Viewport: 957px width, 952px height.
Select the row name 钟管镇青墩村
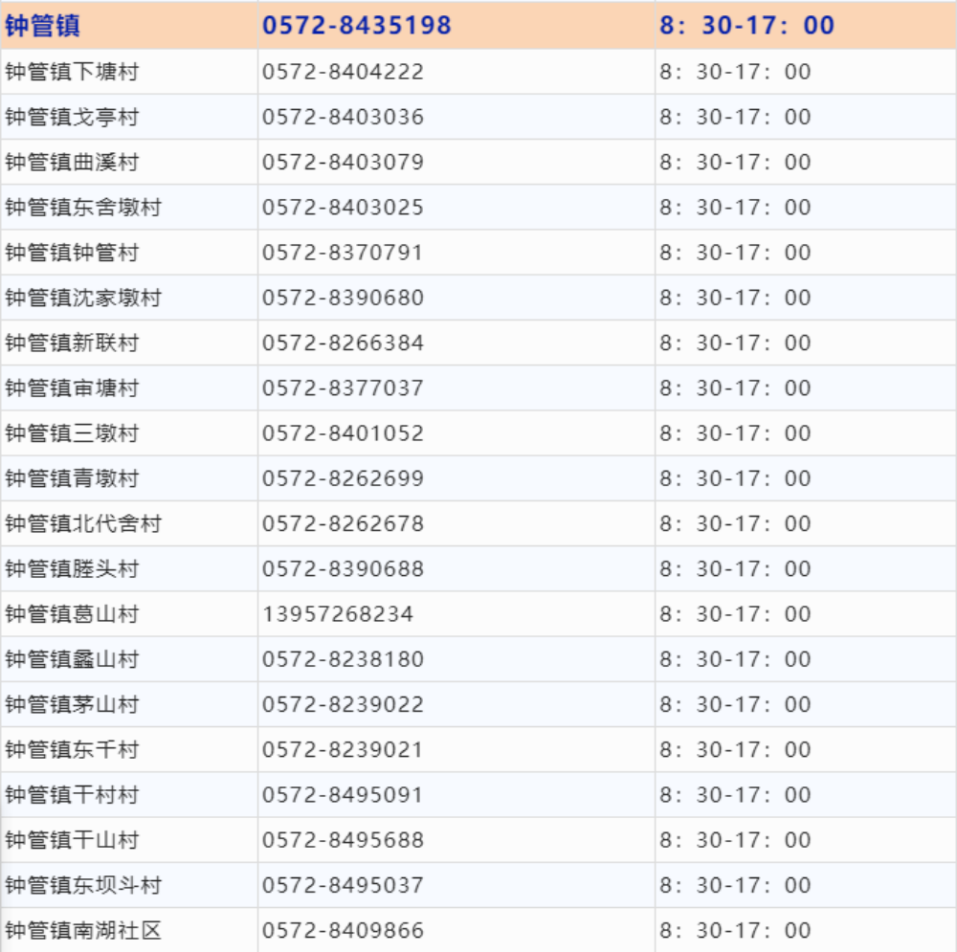72,478
